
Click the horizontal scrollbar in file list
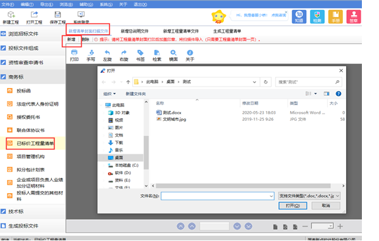tap(243, 186)
